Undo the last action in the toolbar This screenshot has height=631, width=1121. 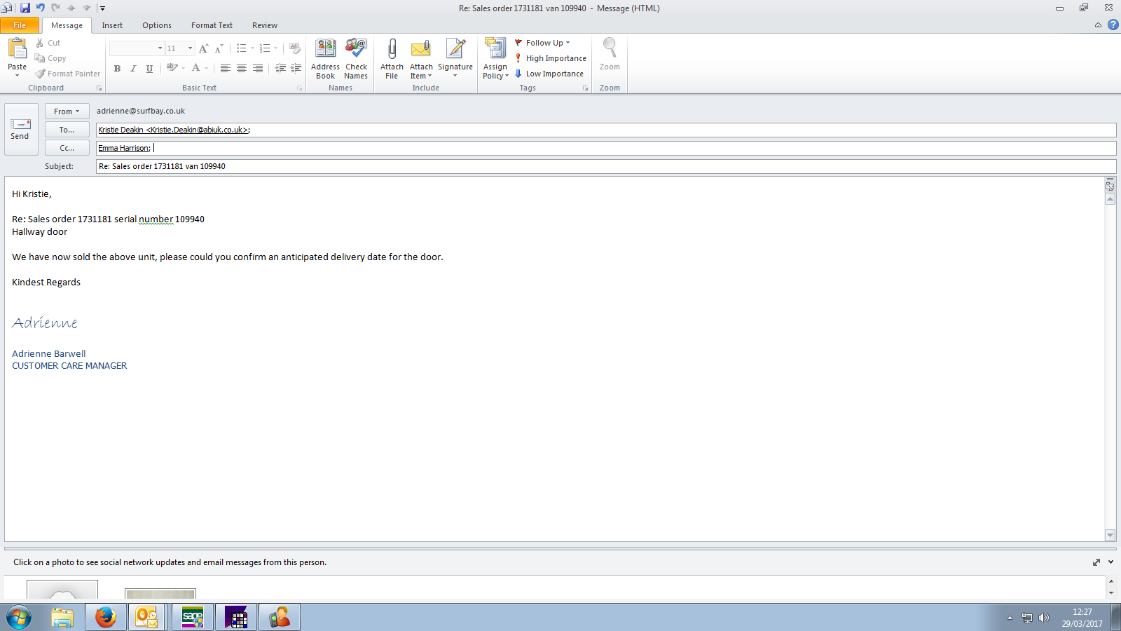point(40,8)
